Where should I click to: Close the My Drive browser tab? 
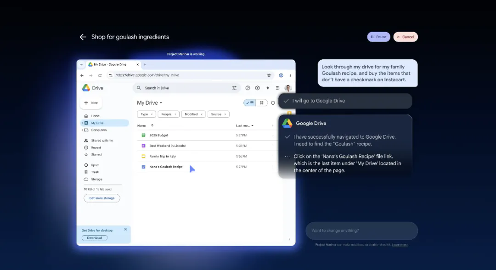[138, 64]
